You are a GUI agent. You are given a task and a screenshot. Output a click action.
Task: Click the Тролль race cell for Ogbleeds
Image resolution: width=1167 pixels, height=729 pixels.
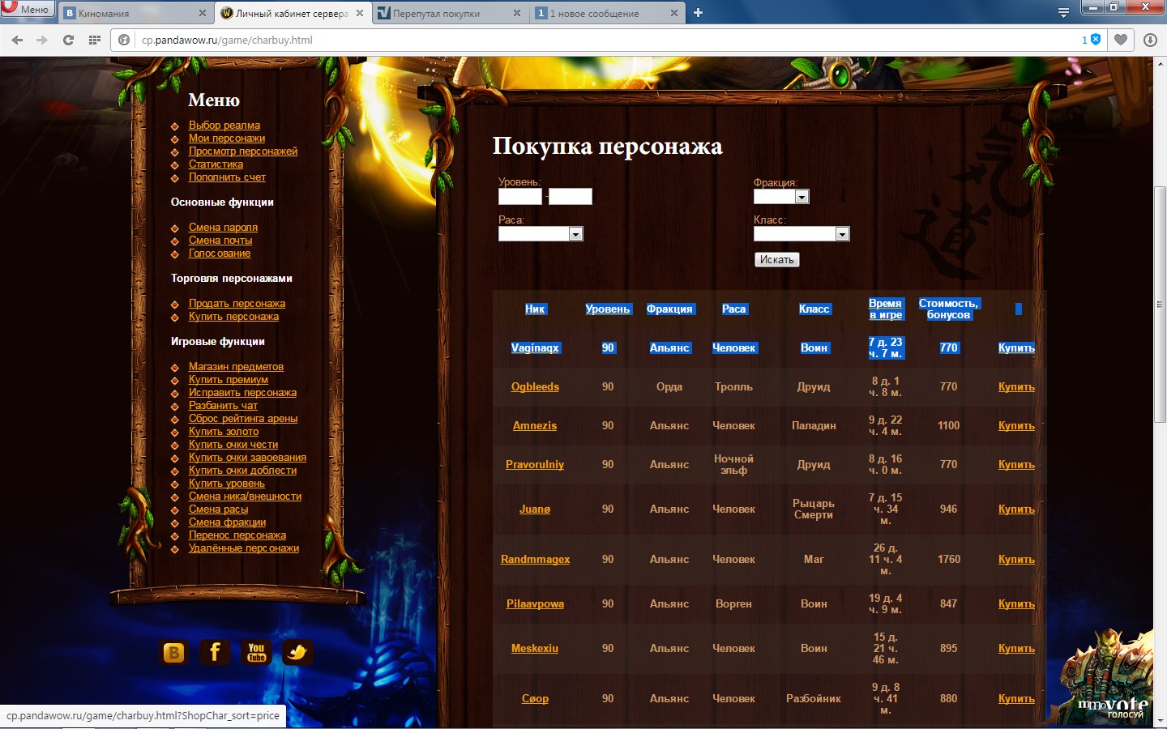tap(733, 386)
